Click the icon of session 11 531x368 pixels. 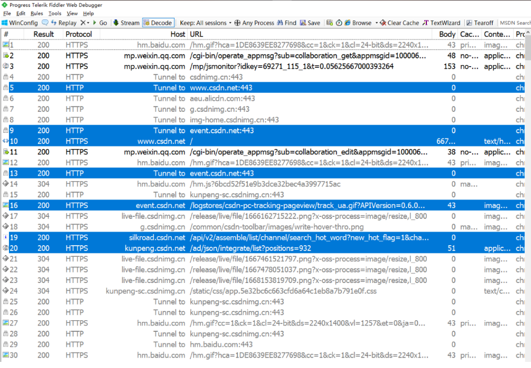(6, 152)
